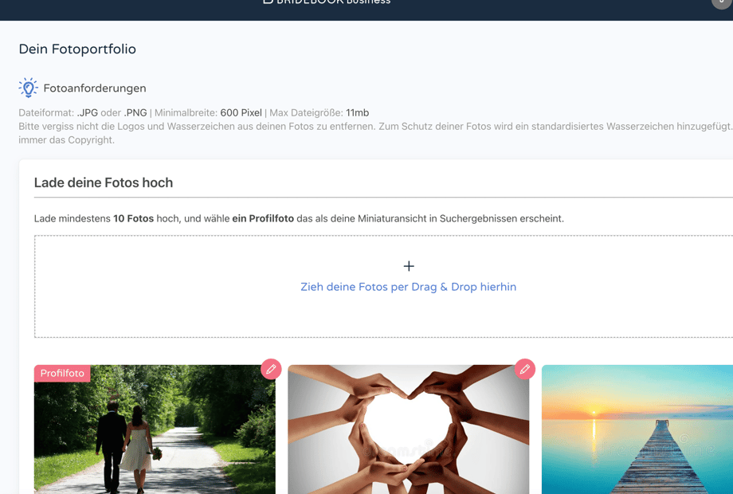Screen dimensions: 733x494
Task: Click the '.PNG' file format text
Action: coord(135,112)
